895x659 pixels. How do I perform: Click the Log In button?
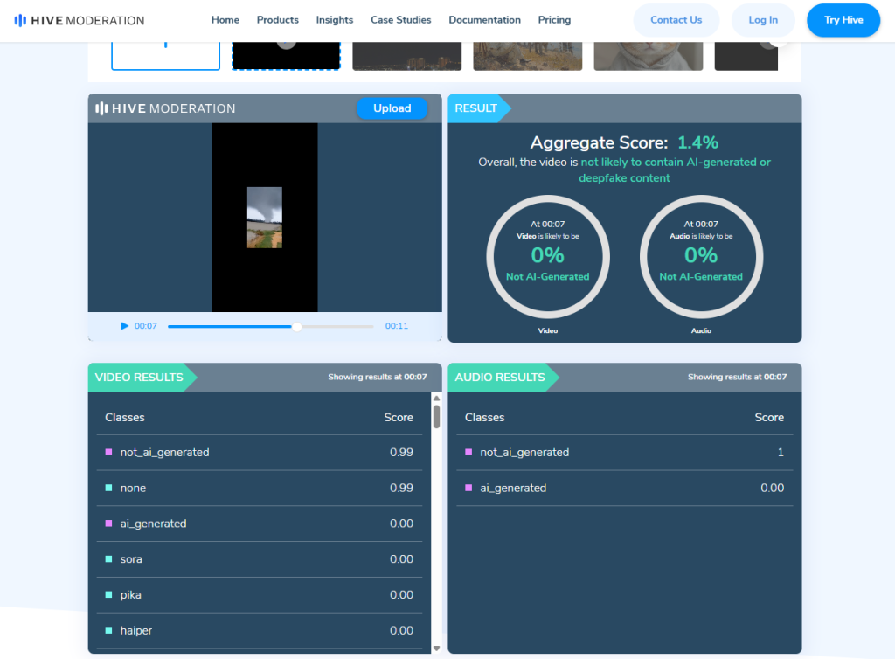coord(762,20)
